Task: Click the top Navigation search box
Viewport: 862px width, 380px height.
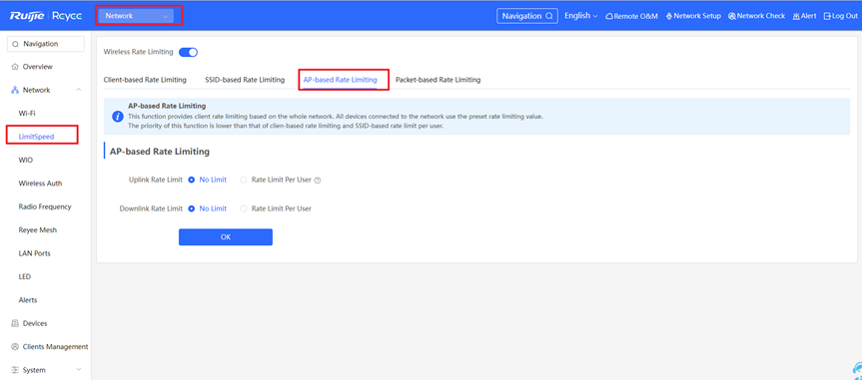Action: (x=526, y=16)
